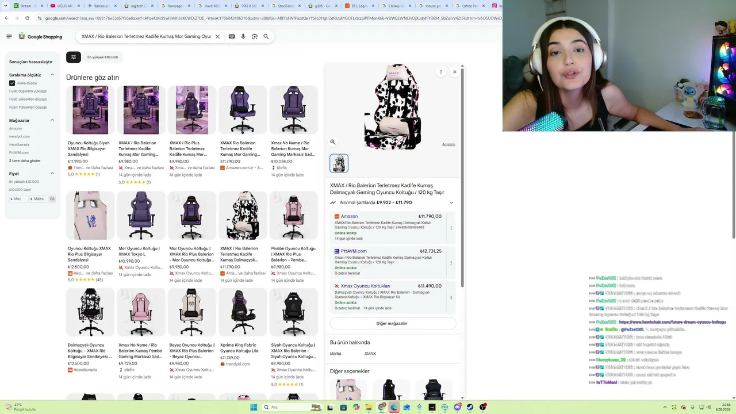Filter stores by trendyol.com

pyautogui.click(x=20, y=136)
